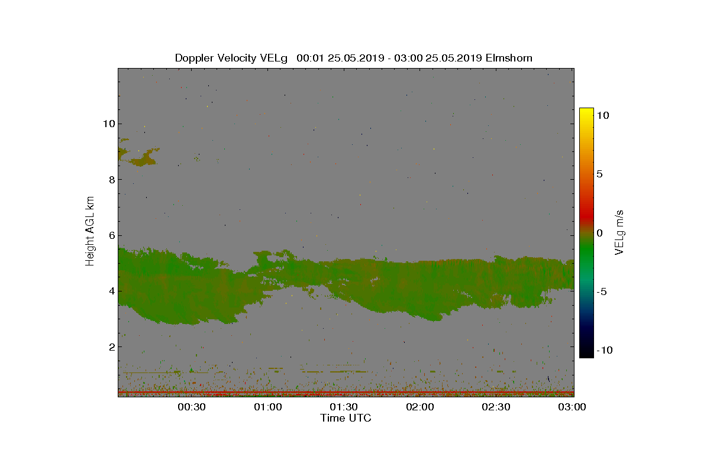Click the 00:30 time tick label
Image resolution: width=710 pixels, height=473 pixels.
tap(192, 407)
